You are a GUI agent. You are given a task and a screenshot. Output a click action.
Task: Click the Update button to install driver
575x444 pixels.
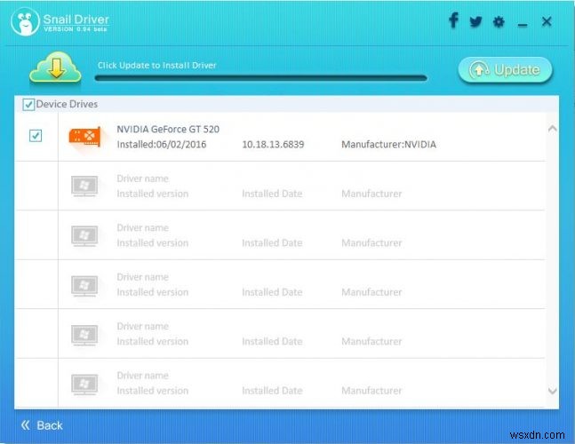pyautogui.click(x=506, y=69)
